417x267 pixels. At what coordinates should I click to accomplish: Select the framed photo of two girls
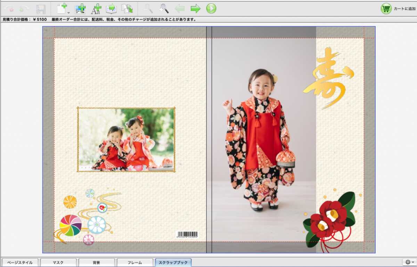click(x=126, y=140)
